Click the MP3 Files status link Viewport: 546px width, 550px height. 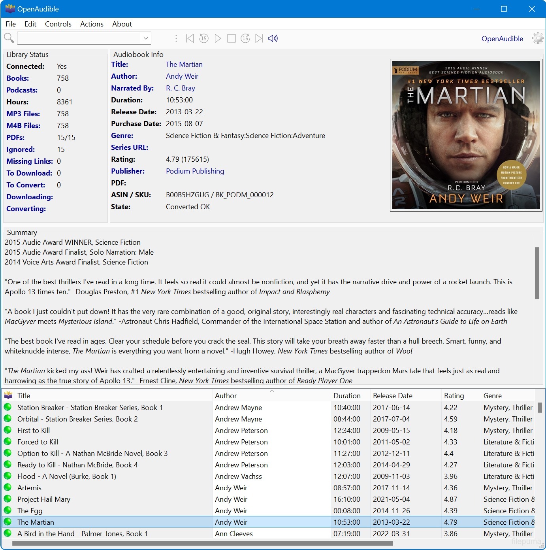[23, 114]
